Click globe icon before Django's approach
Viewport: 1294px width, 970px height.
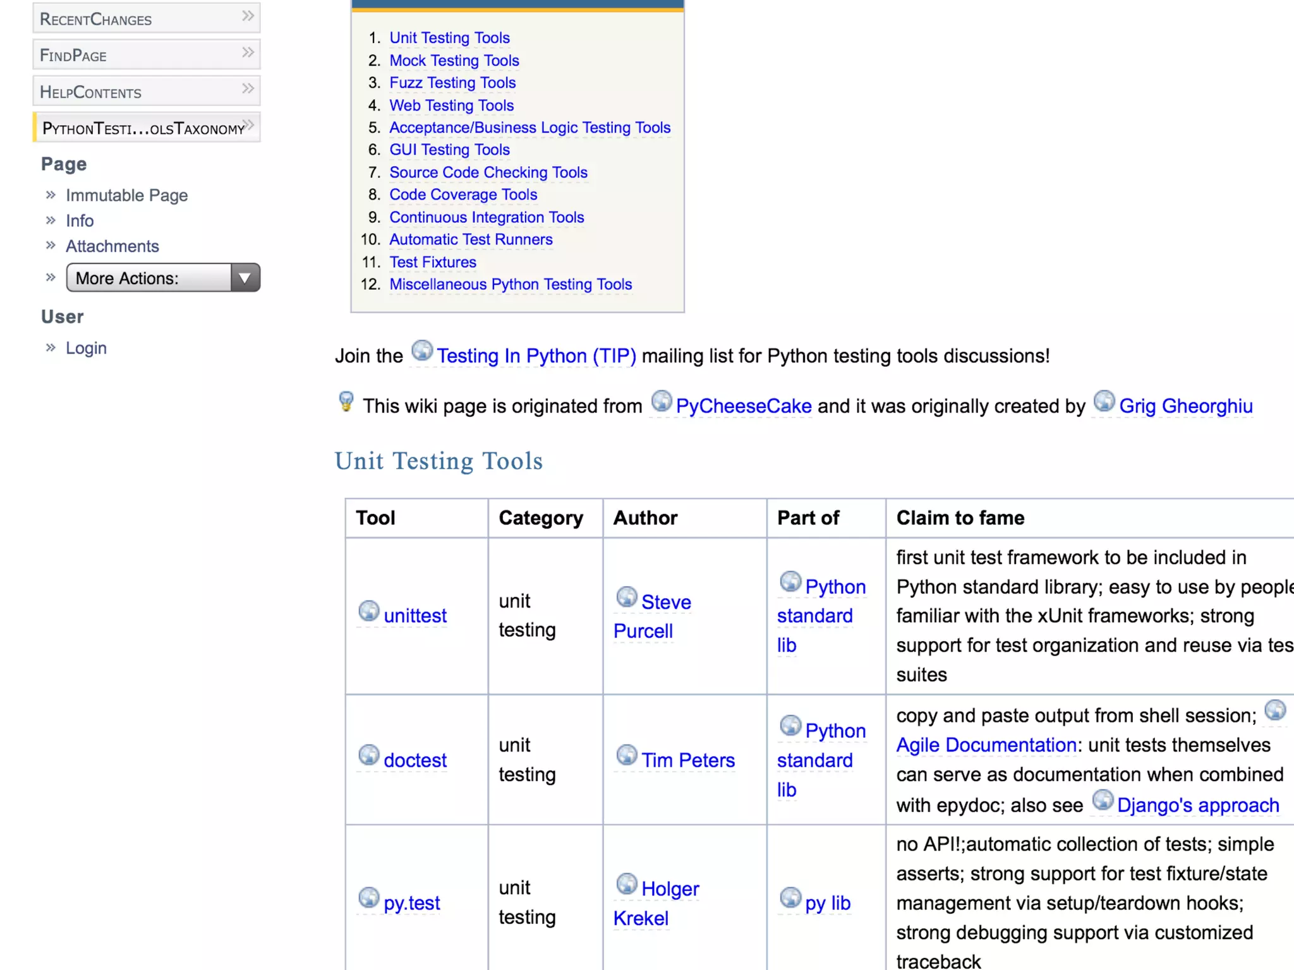click(x=1103, y=800)
